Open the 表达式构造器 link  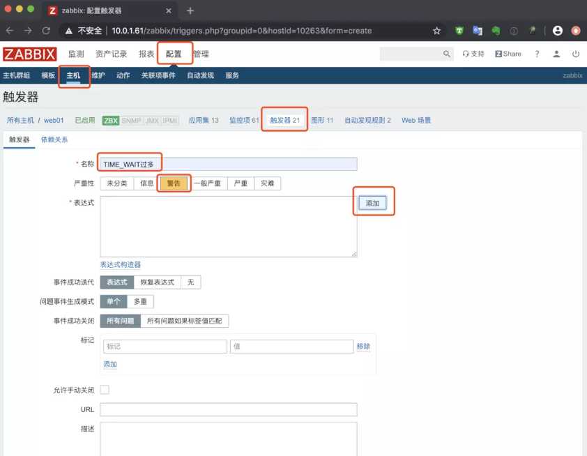pyautogui.click(x=121, y=265)
